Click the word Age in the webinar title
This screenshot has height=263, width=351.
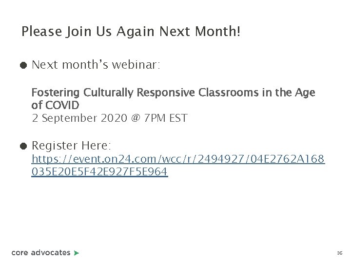(306, 93)
